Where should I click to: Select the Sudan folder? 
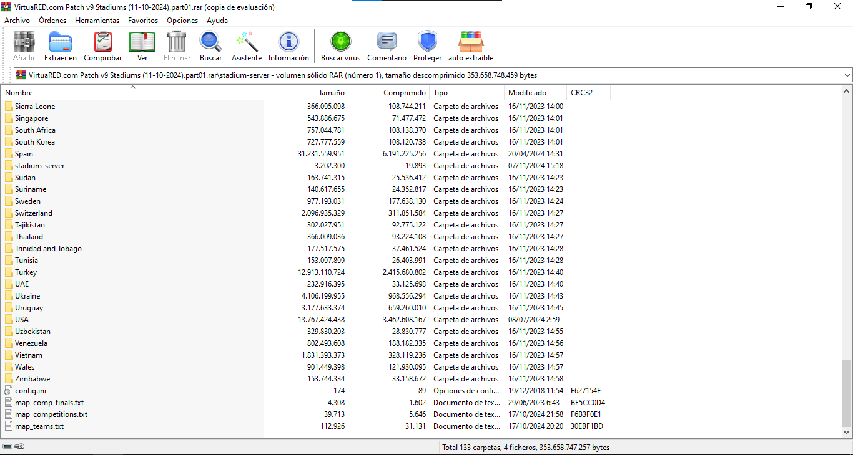pos(25,178)
